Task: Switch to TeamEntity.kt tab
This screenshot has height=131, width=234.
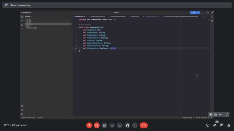Action: (134, 16)
